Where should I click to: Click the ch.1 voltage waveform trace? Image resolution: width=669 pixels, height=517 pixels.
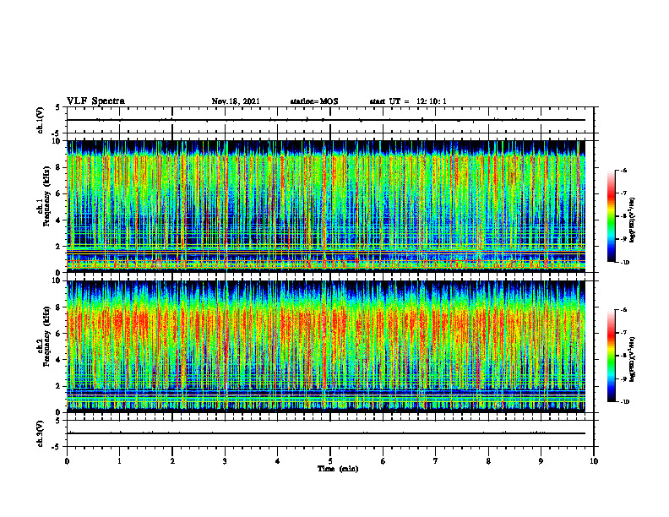point(326,120)
